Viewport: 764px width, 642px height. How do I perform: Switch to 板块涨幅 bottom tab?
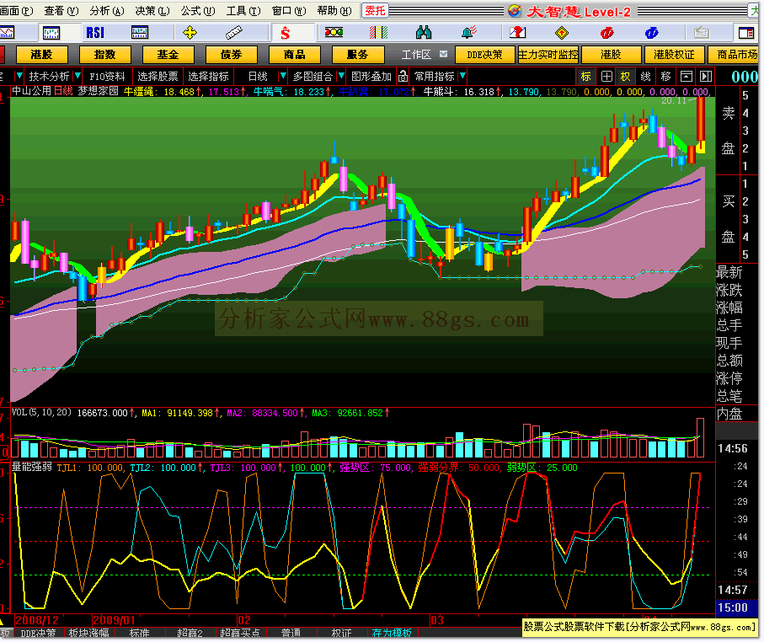(x=88, y=633)
